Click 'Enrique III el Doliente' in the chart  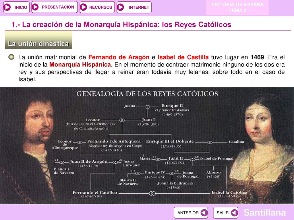click(x=170, y=141)
